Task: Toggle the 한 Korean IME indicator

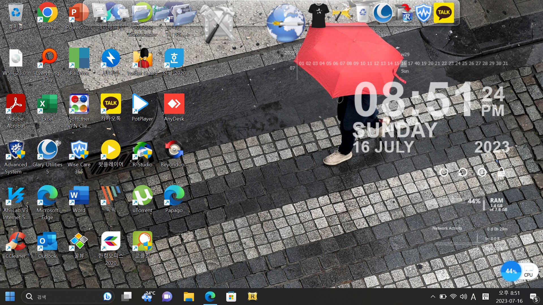Action: [486, 297]
